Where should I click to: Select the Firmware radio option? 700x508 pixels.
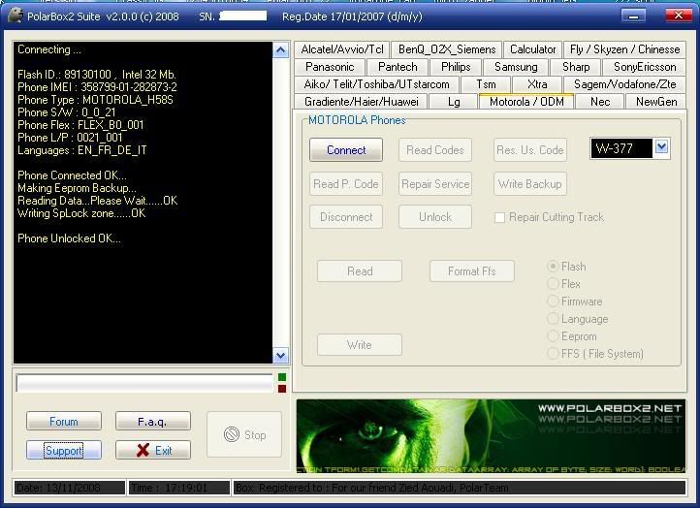pyautogui.click(x=554, y=302)
